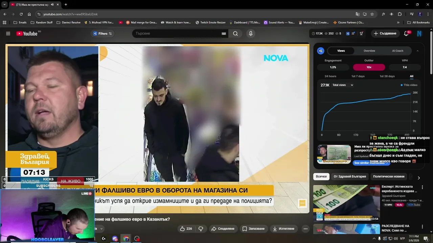Open the blue IQ extension icon in header
The height and width of the screenshot is (243, 433).
point(347,33)
